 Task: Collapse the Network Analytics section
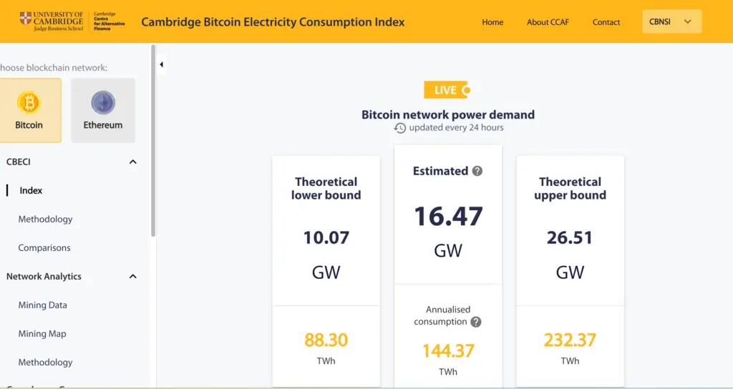[x=132, y=277]
